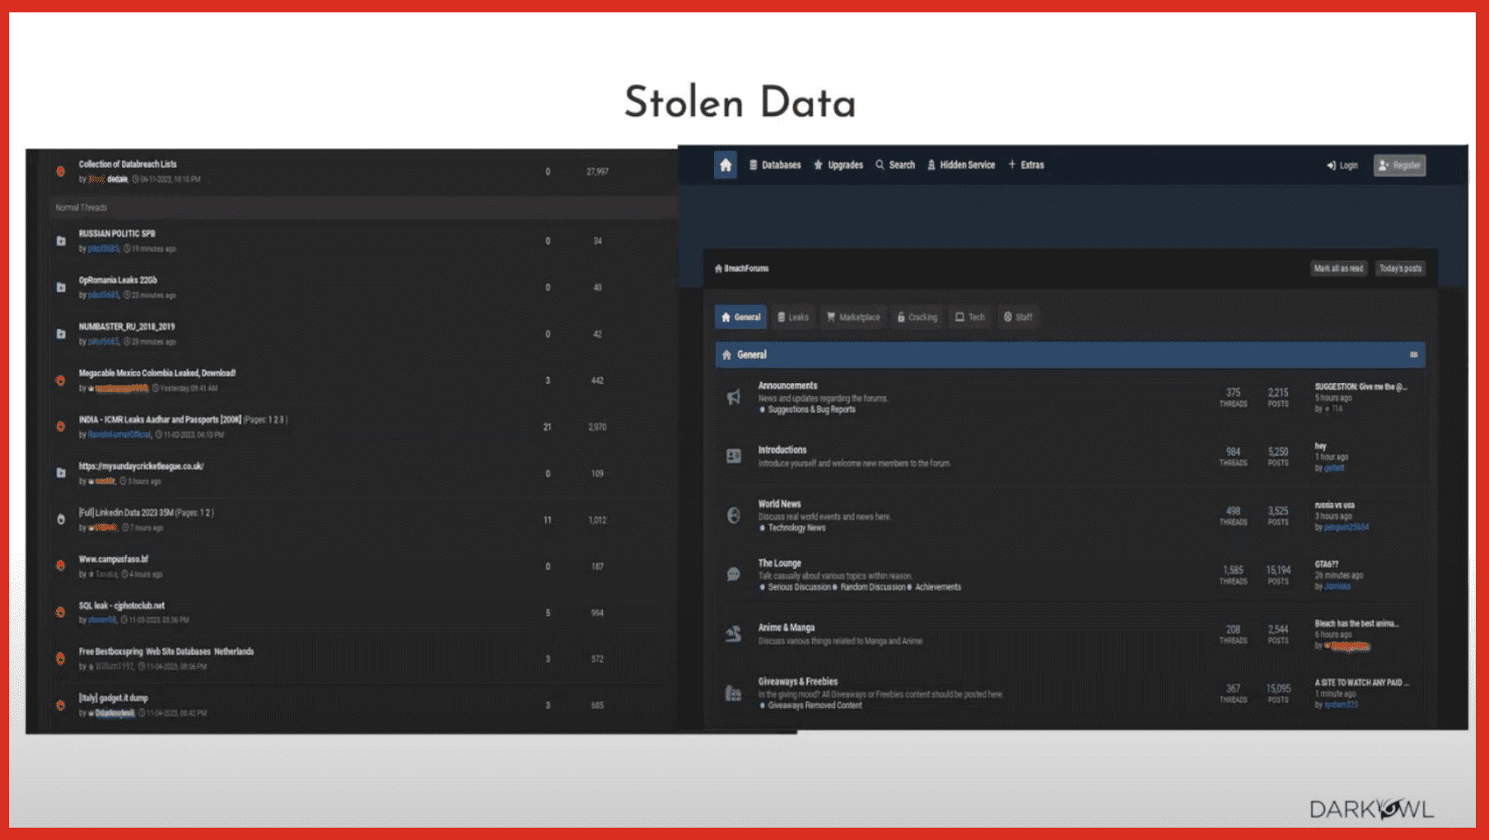Open the Giveaways & Freebies forum
The height and width of the screenshot is (840, 1489).
(x=797, y=682)
